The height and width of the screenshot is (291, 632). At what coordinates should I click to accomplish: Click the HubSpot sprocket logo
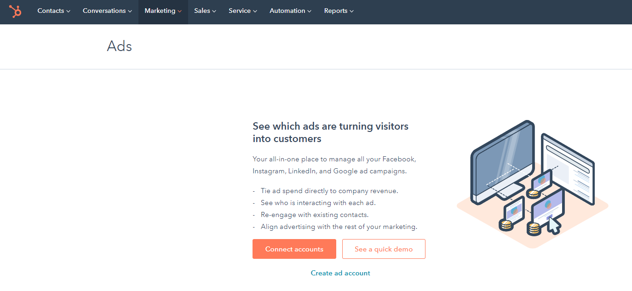click(x=15, y=11)
